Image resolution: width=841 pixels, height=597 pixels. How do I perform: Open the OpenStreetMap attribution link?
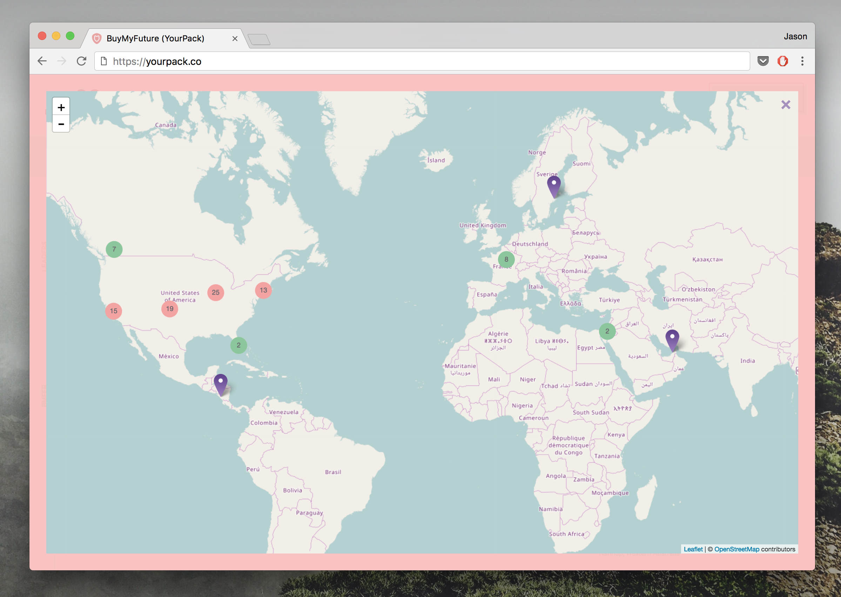(736, 549)
